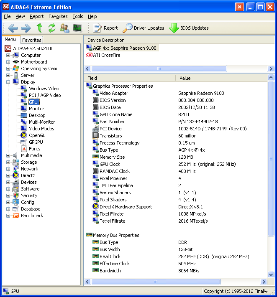This screenshot has height=297, width=277.
Task: Open the Favorites menu in menubar
Action: point(58,16)
